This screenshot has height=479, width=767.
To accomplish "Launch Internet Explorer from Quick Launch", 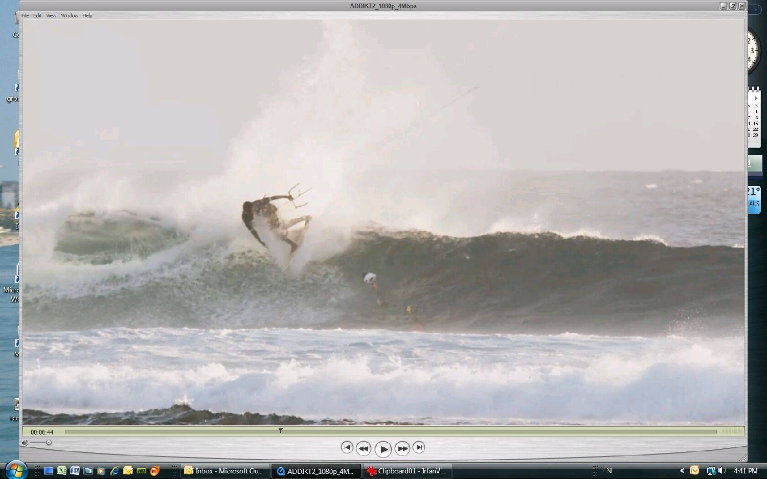I will click(115, 471).
